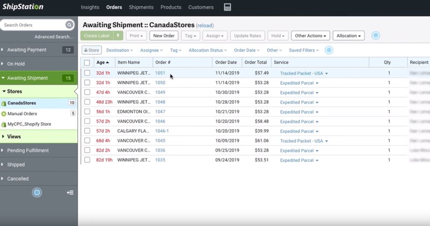The height and width of the screenshot is (226, 430).
Task: Check the box for order 1047
Action: pyautogui.click(x=87, y=111)
